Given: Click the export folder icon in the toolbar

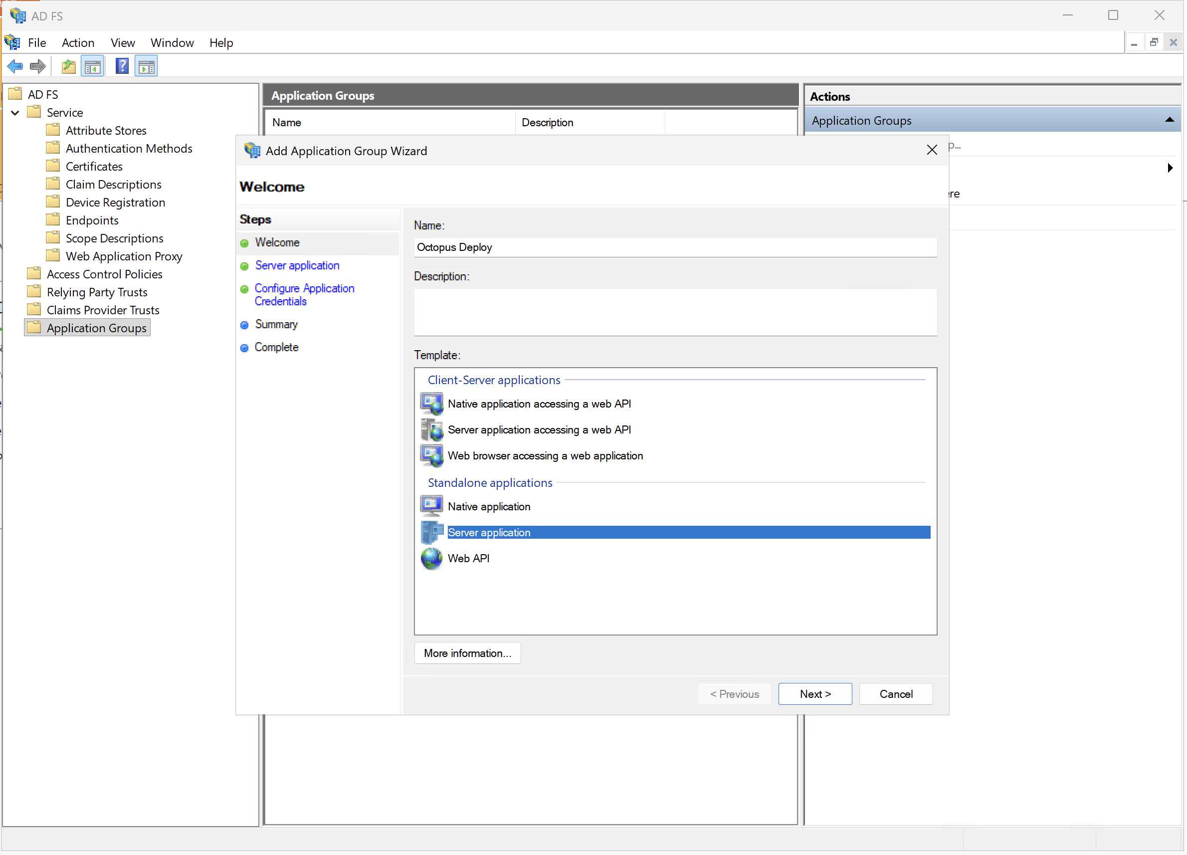Looking at the screenshot, I should coord(68,65).
